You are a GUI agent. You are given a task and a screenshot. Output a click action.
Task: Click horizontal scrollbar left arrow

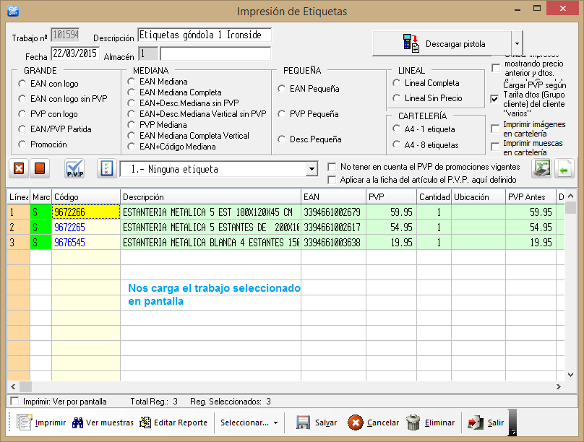[x=14, y=386]
